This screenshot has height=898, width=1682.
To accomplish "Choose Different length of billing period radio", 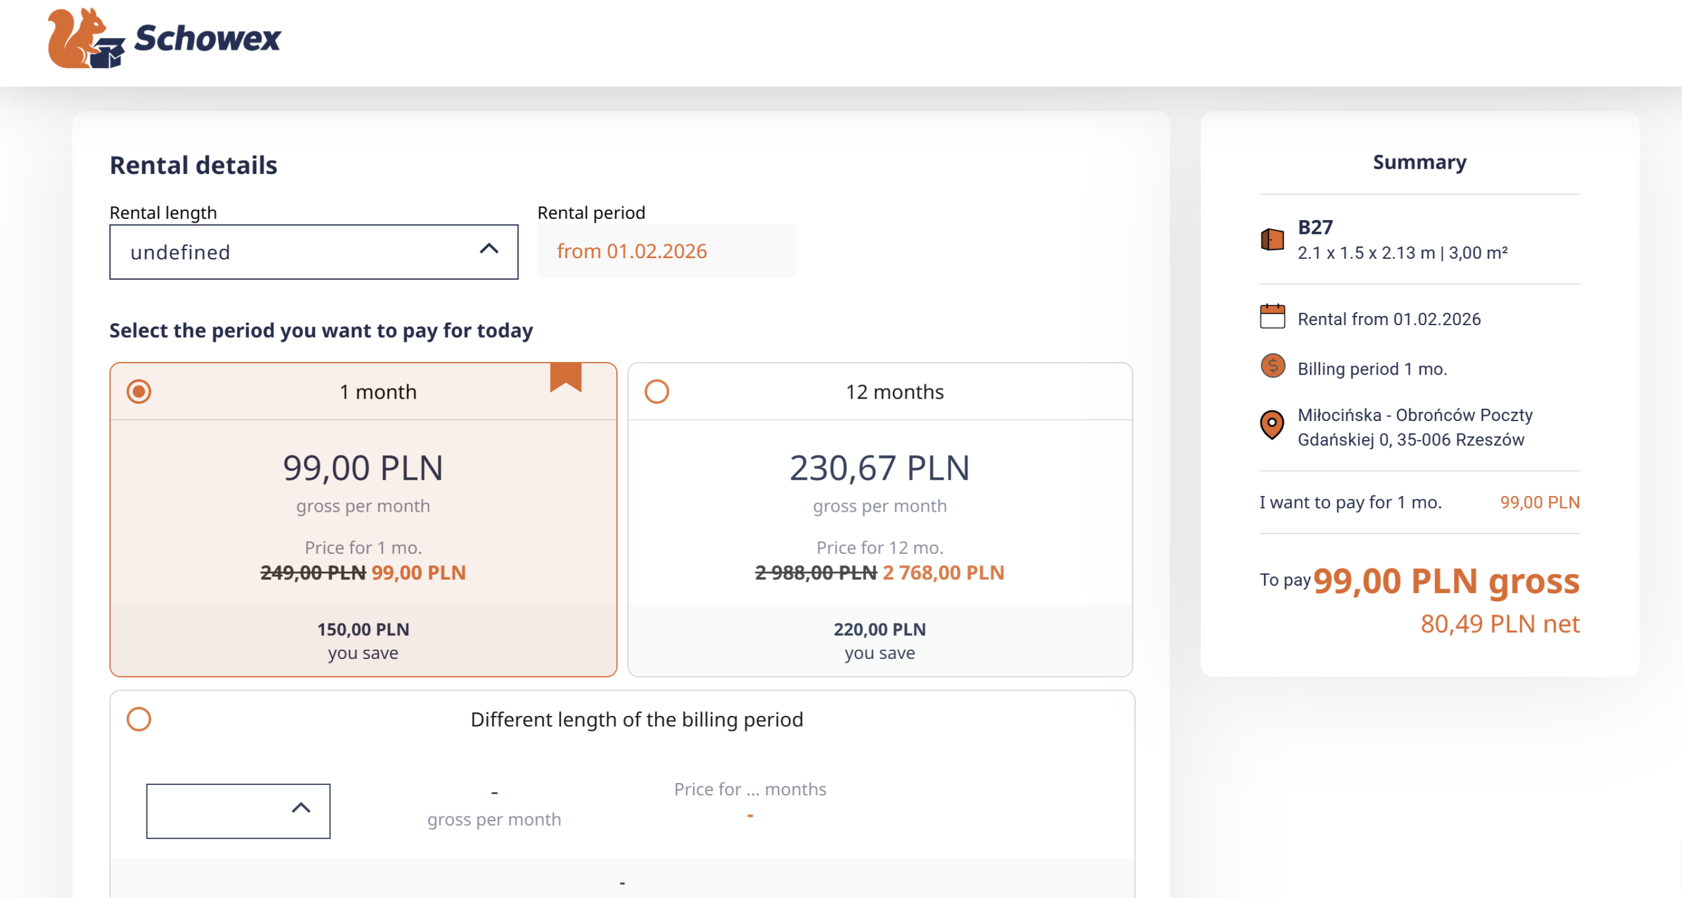I will 139,719.
